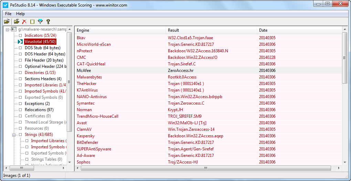Click the box icon beside Strings (43/685)
Viewport: 351px width, 181px height.
[x=20, y=135]
